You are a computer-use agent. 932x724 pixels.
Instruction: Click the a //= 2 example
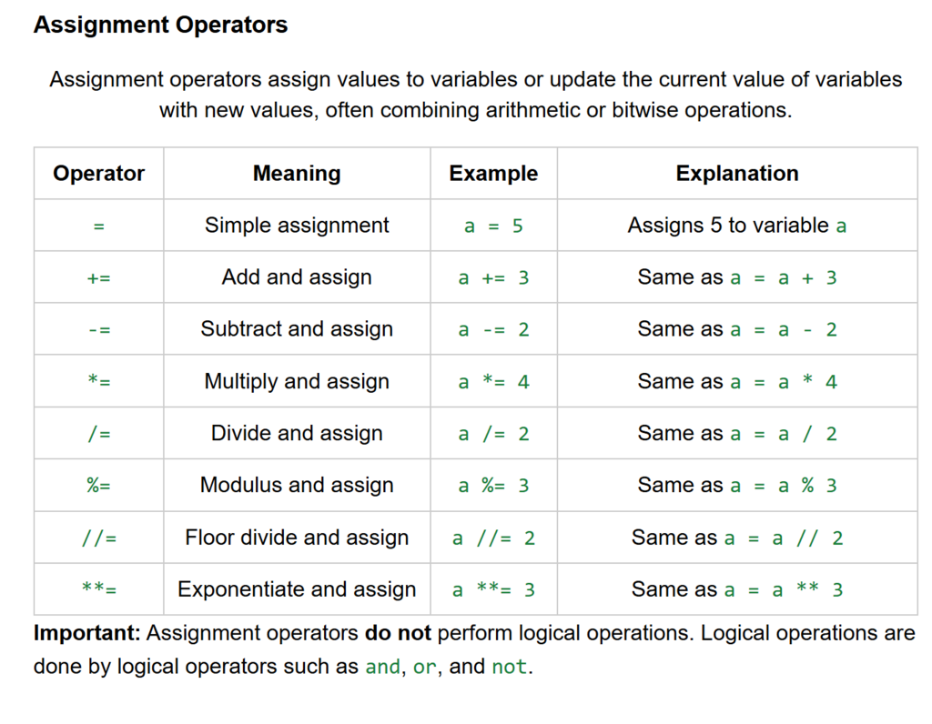(x=493, y=538)
